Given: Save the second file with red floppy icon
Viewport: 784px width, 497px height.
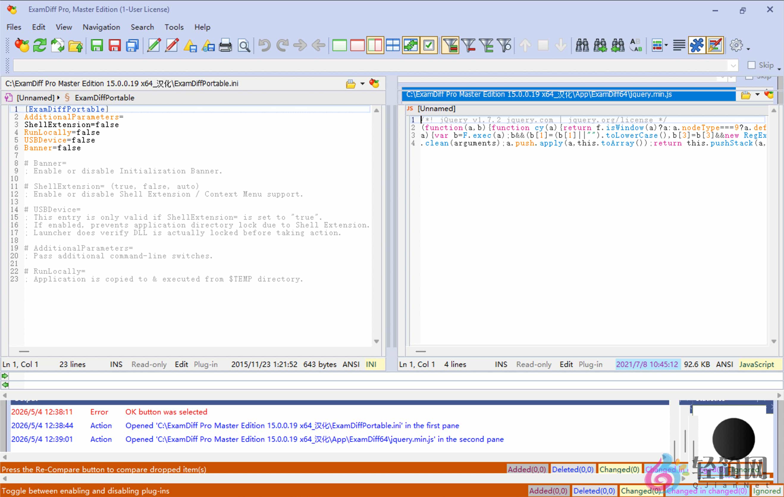Looking at the screenshot, I should 115,45.
